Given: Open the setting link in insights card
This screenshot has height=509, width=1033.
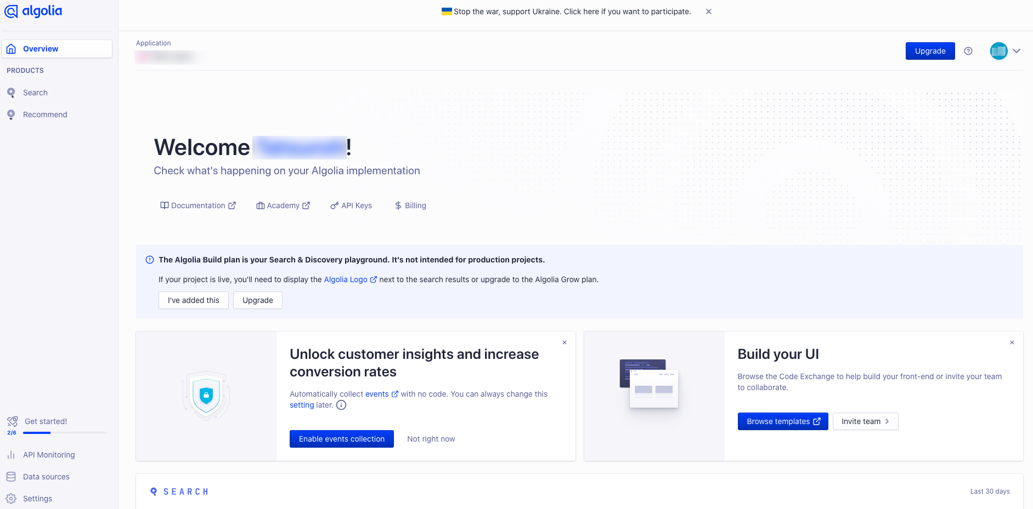Looking at the screenshot, I should pyautogui.click(x=302, y=405).
